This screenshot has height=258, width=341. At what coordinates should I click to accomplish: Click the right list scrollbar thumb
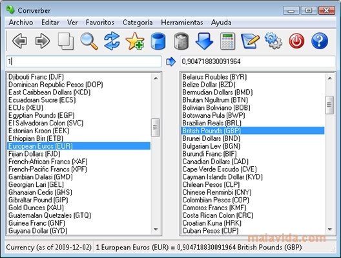tap(329, 105)
